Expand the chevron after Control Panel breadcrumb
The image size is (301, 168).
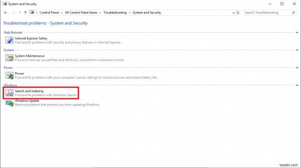click(x=62, y=13)
